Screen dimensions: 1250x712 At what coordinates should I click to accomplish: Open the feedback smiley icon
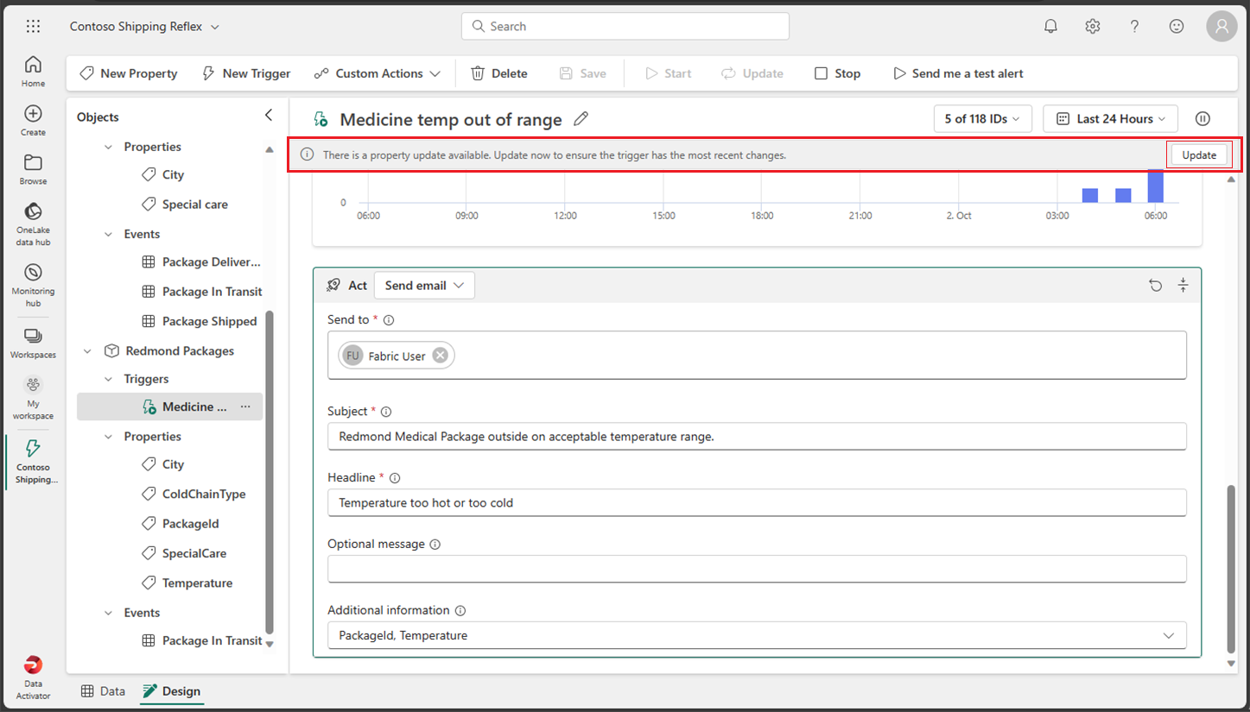click(x=1177, y=27)
